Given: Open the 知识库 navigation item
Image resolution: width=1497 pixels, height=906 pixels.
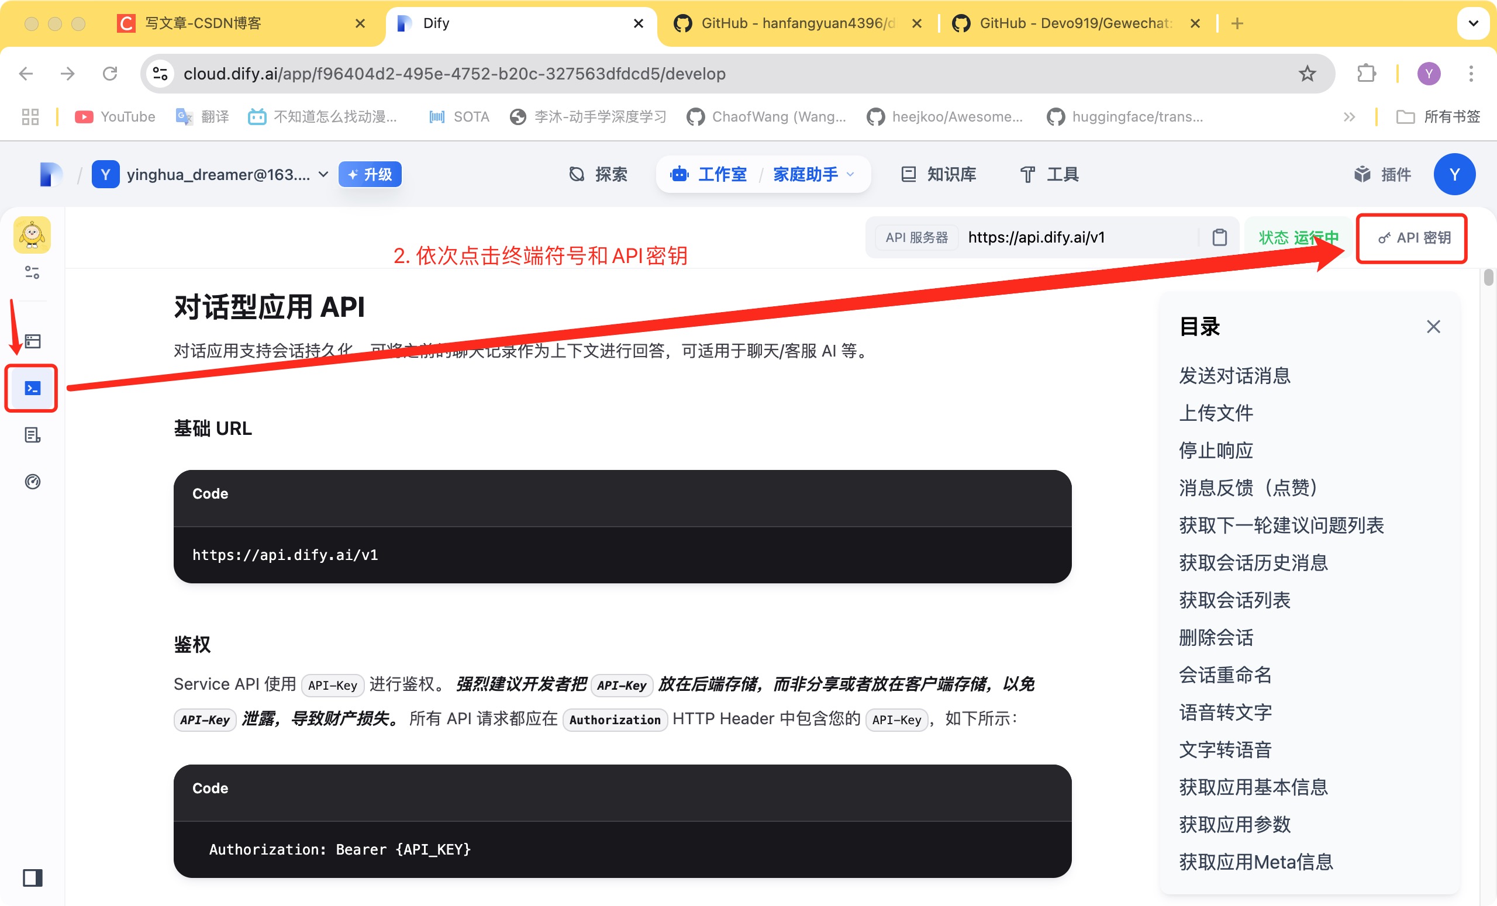Looking at the screenshot, I should (939, 175).
